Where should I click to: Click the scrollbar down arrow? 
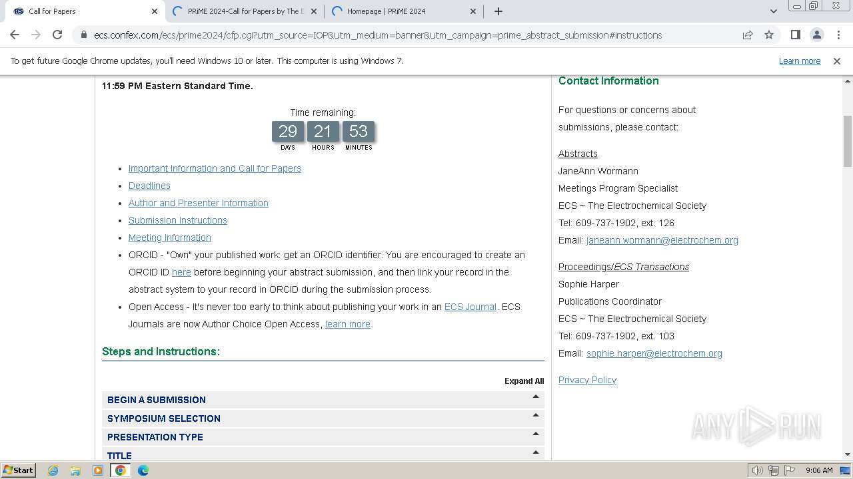point(848,454)
